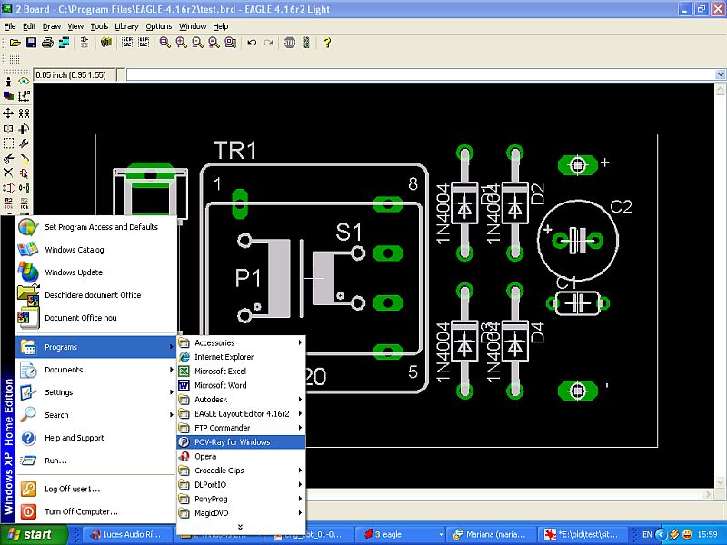Zoom out with the minus magnifier
The width and height of the screenshot is (727, 545).
coord(197,43)
